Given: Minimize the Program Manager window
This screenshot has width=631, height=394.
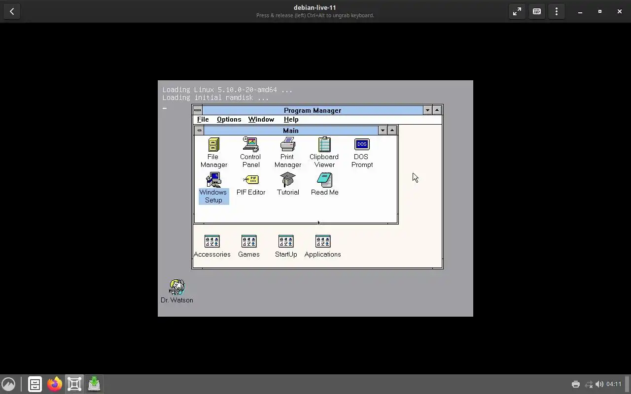Looking at the screenshot, I should click(427, 110).
